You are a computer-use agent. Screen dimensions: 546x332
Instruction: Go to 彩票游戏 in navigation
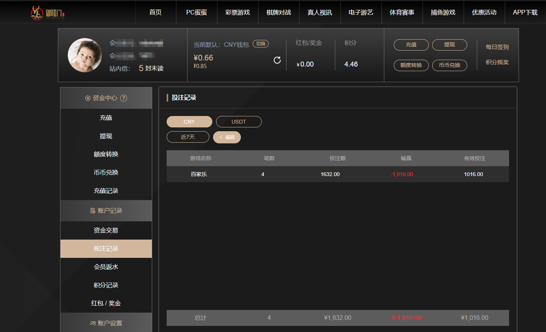click(238, 12)
